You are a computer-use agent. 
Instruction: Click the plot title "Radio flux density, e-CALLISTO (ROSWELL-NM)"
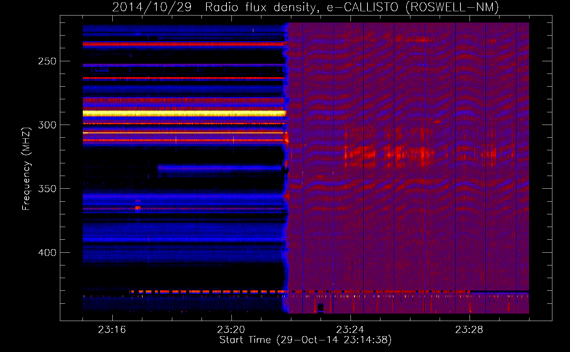tap(352, 7)
